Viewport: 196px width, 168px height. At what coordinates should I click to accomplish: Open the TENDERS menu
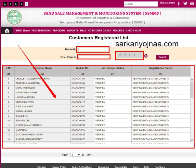tap(118, 31)
